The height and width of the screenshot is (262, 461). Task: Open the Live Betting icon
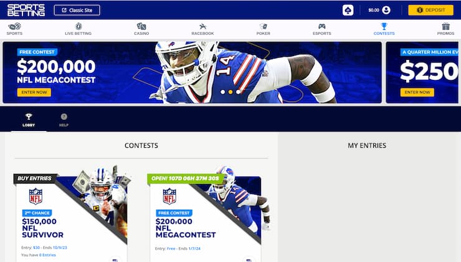tap(78, 26)
